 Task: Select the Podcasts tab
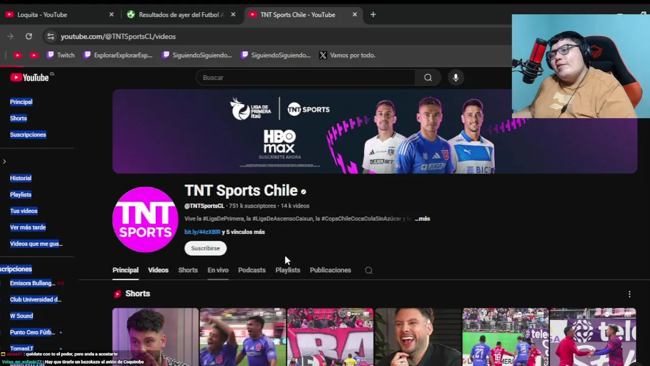[x=252, y=270]
